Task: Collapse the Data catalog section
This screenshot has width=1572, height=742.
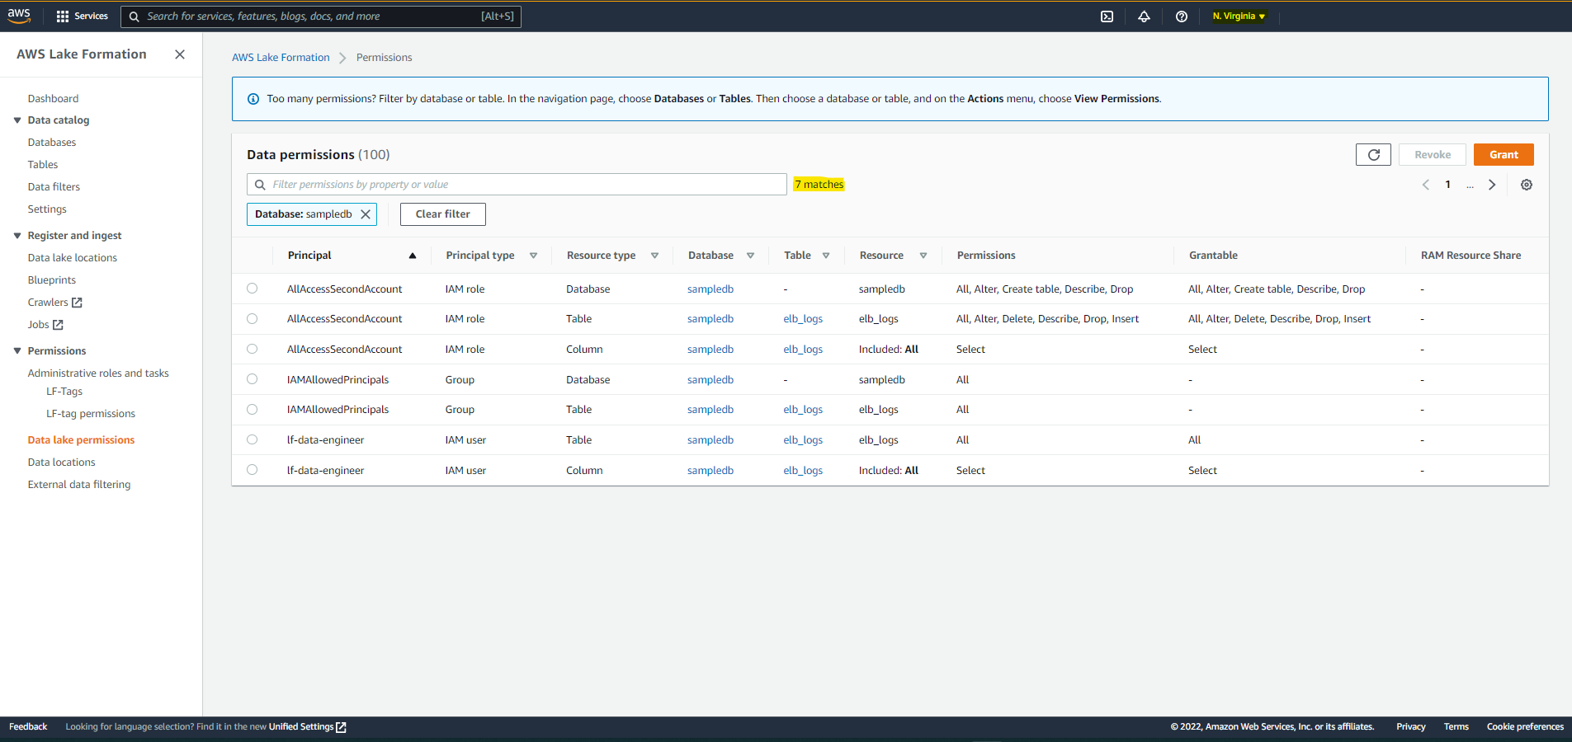Action: pos(17,120)
